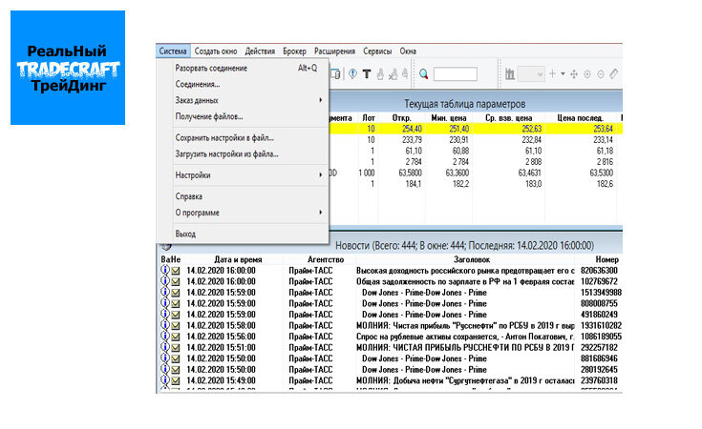Click the Агентство news column header
Viewport: 702px width, 429px height.
[x=326, y=259]
